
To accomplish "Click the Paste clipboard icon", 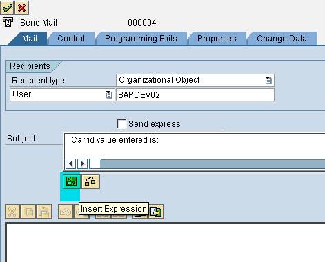I will 44,212.
